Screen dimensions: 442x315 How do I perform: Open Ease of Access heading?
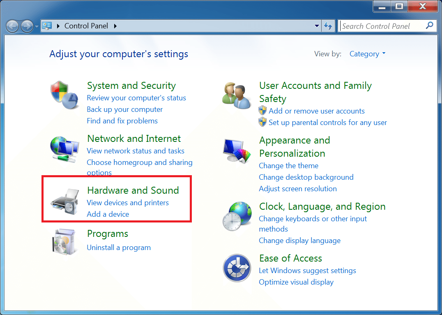290,258
